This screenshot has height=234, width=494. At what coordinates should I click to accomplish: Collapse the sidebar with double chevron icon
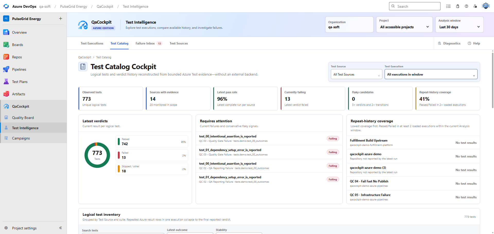tap(60, 228)
